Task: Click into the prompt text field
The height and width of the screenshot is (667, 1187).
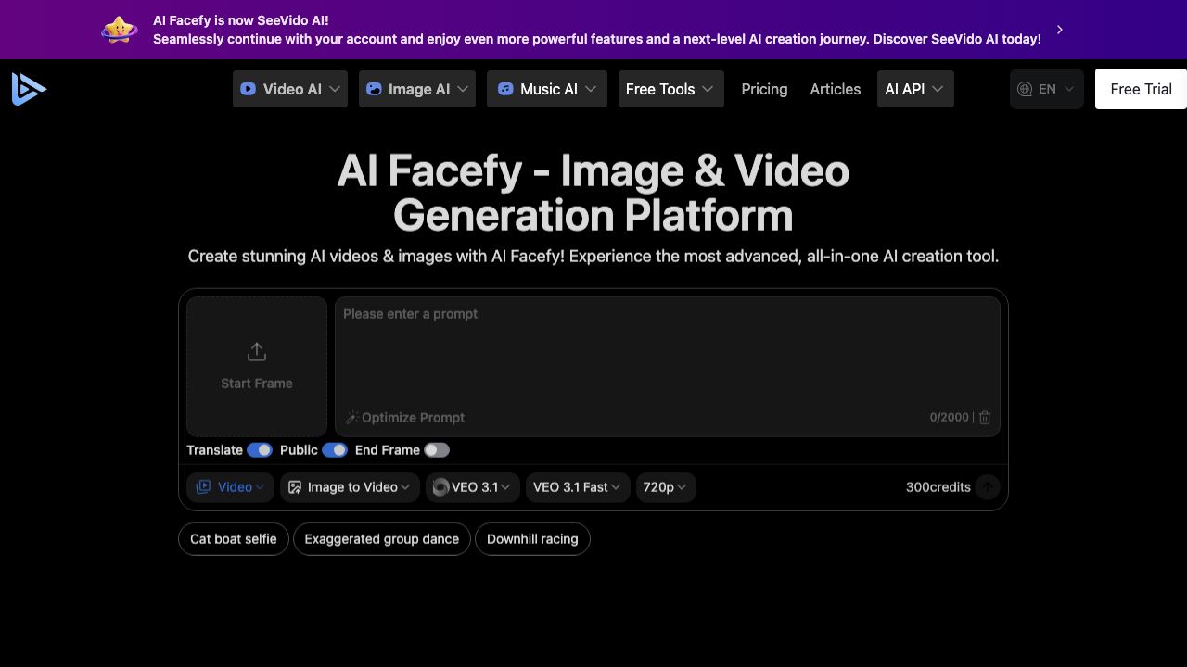Action: coord(668,366)
